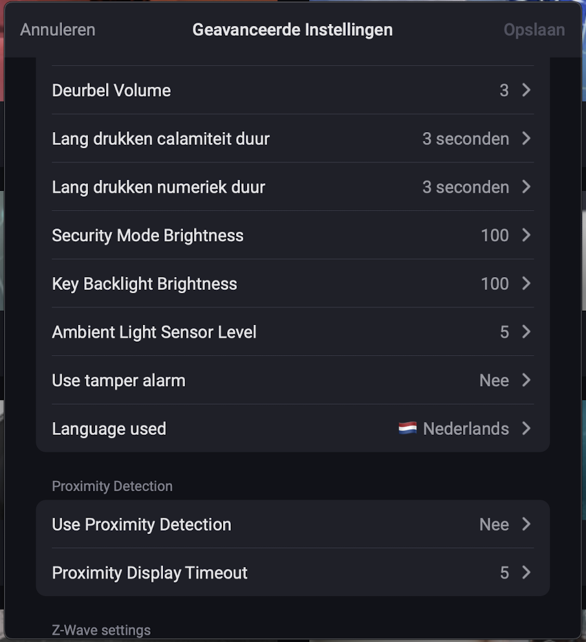Click the Proximity Display Timeout chevron
This screenshot has height=642, width=586.
[526, 573]
